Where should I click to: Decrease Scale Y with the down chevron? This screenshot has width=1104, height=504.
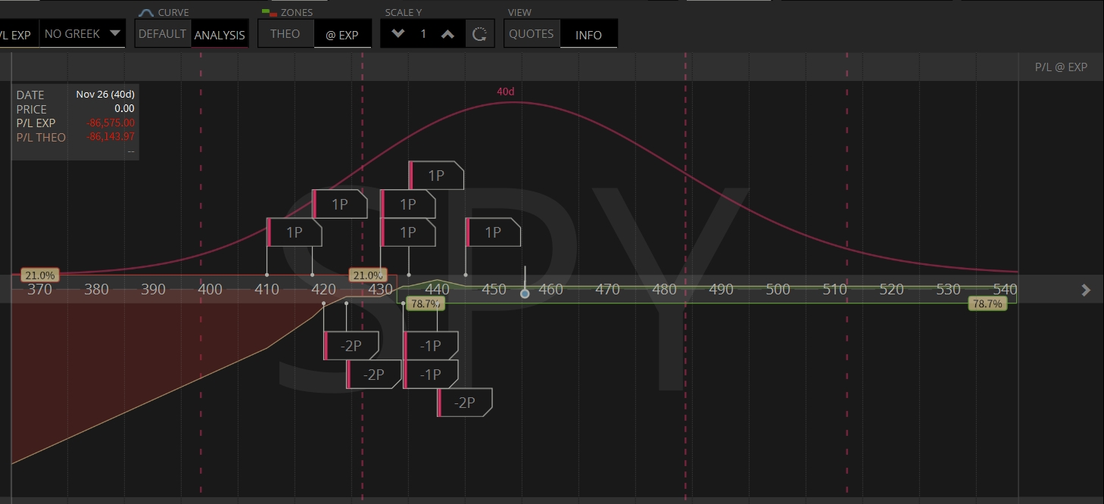point(398,34)
